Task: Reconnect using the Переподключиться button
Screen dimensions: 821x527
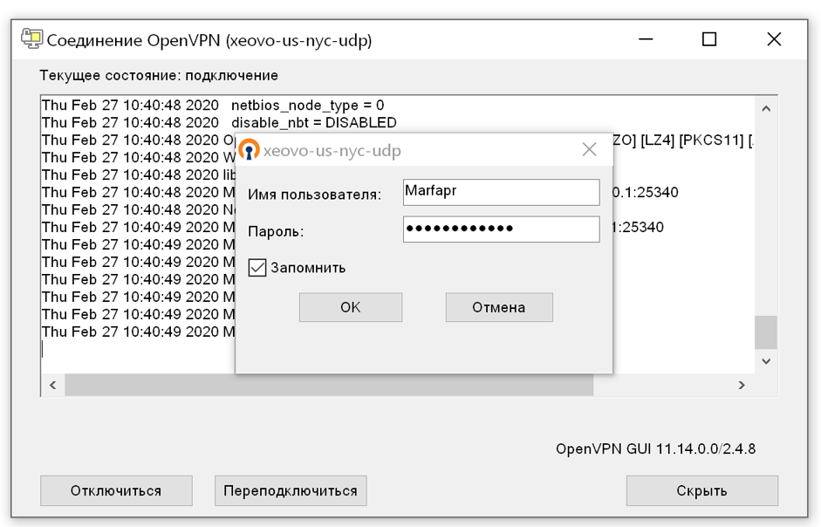Action: click(291, 491)
